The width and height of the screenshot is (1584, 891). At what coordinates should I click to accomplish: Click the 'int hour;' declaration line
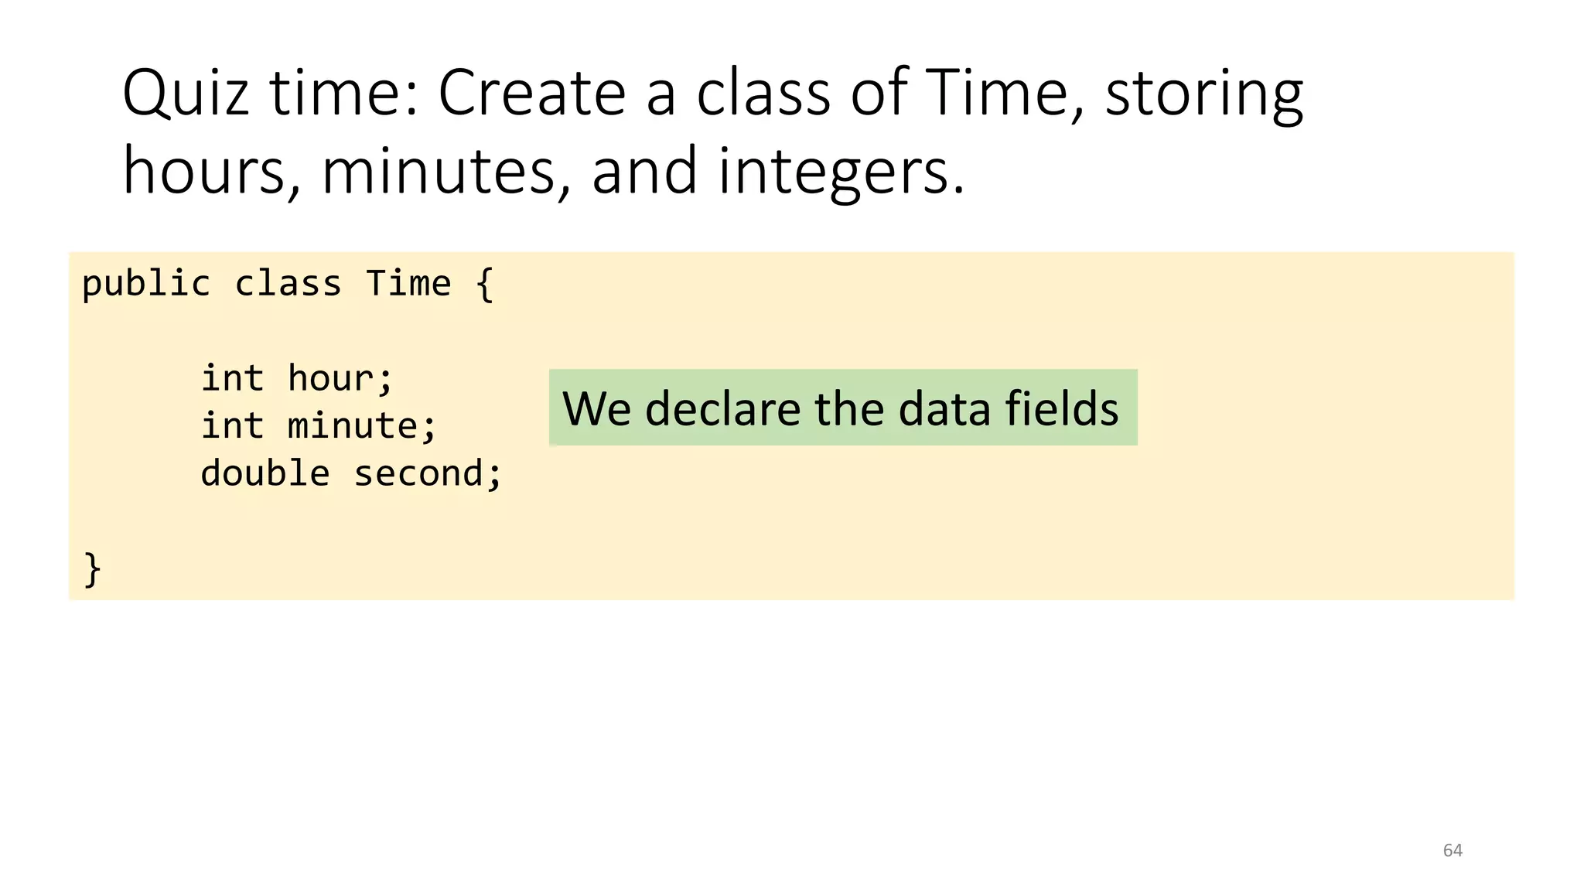[x=297, y=379]
